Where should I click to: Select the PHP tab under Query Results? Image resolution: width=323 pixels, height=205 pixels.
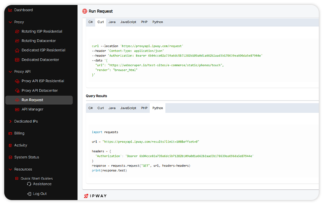point(144,108)
